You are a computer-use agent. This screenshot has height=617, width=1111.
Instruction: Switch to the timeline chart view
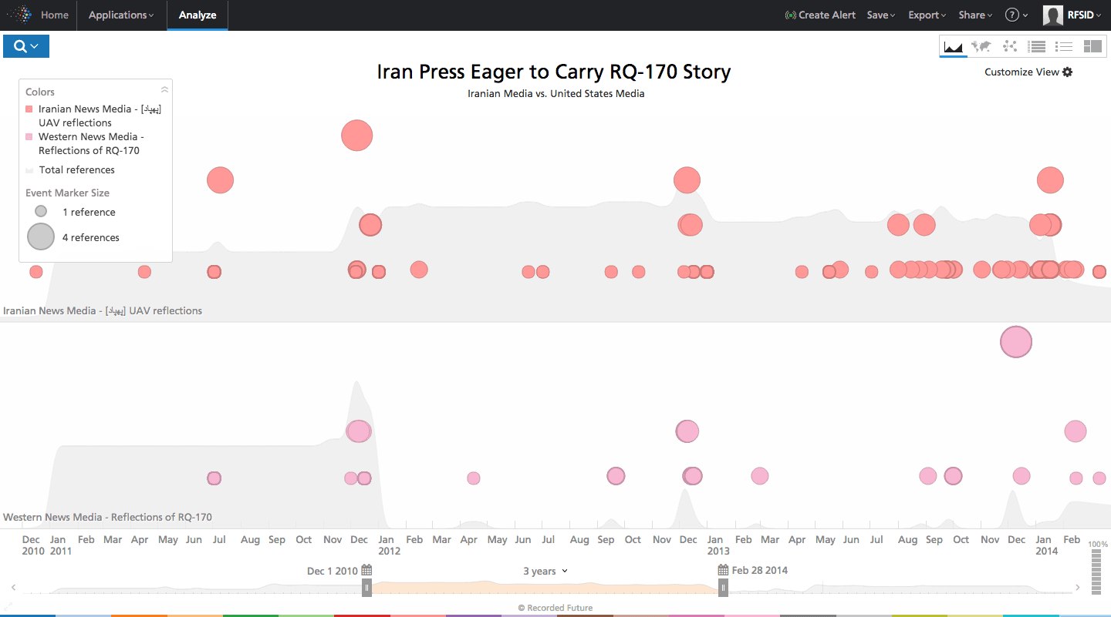(x=954, y=46)
